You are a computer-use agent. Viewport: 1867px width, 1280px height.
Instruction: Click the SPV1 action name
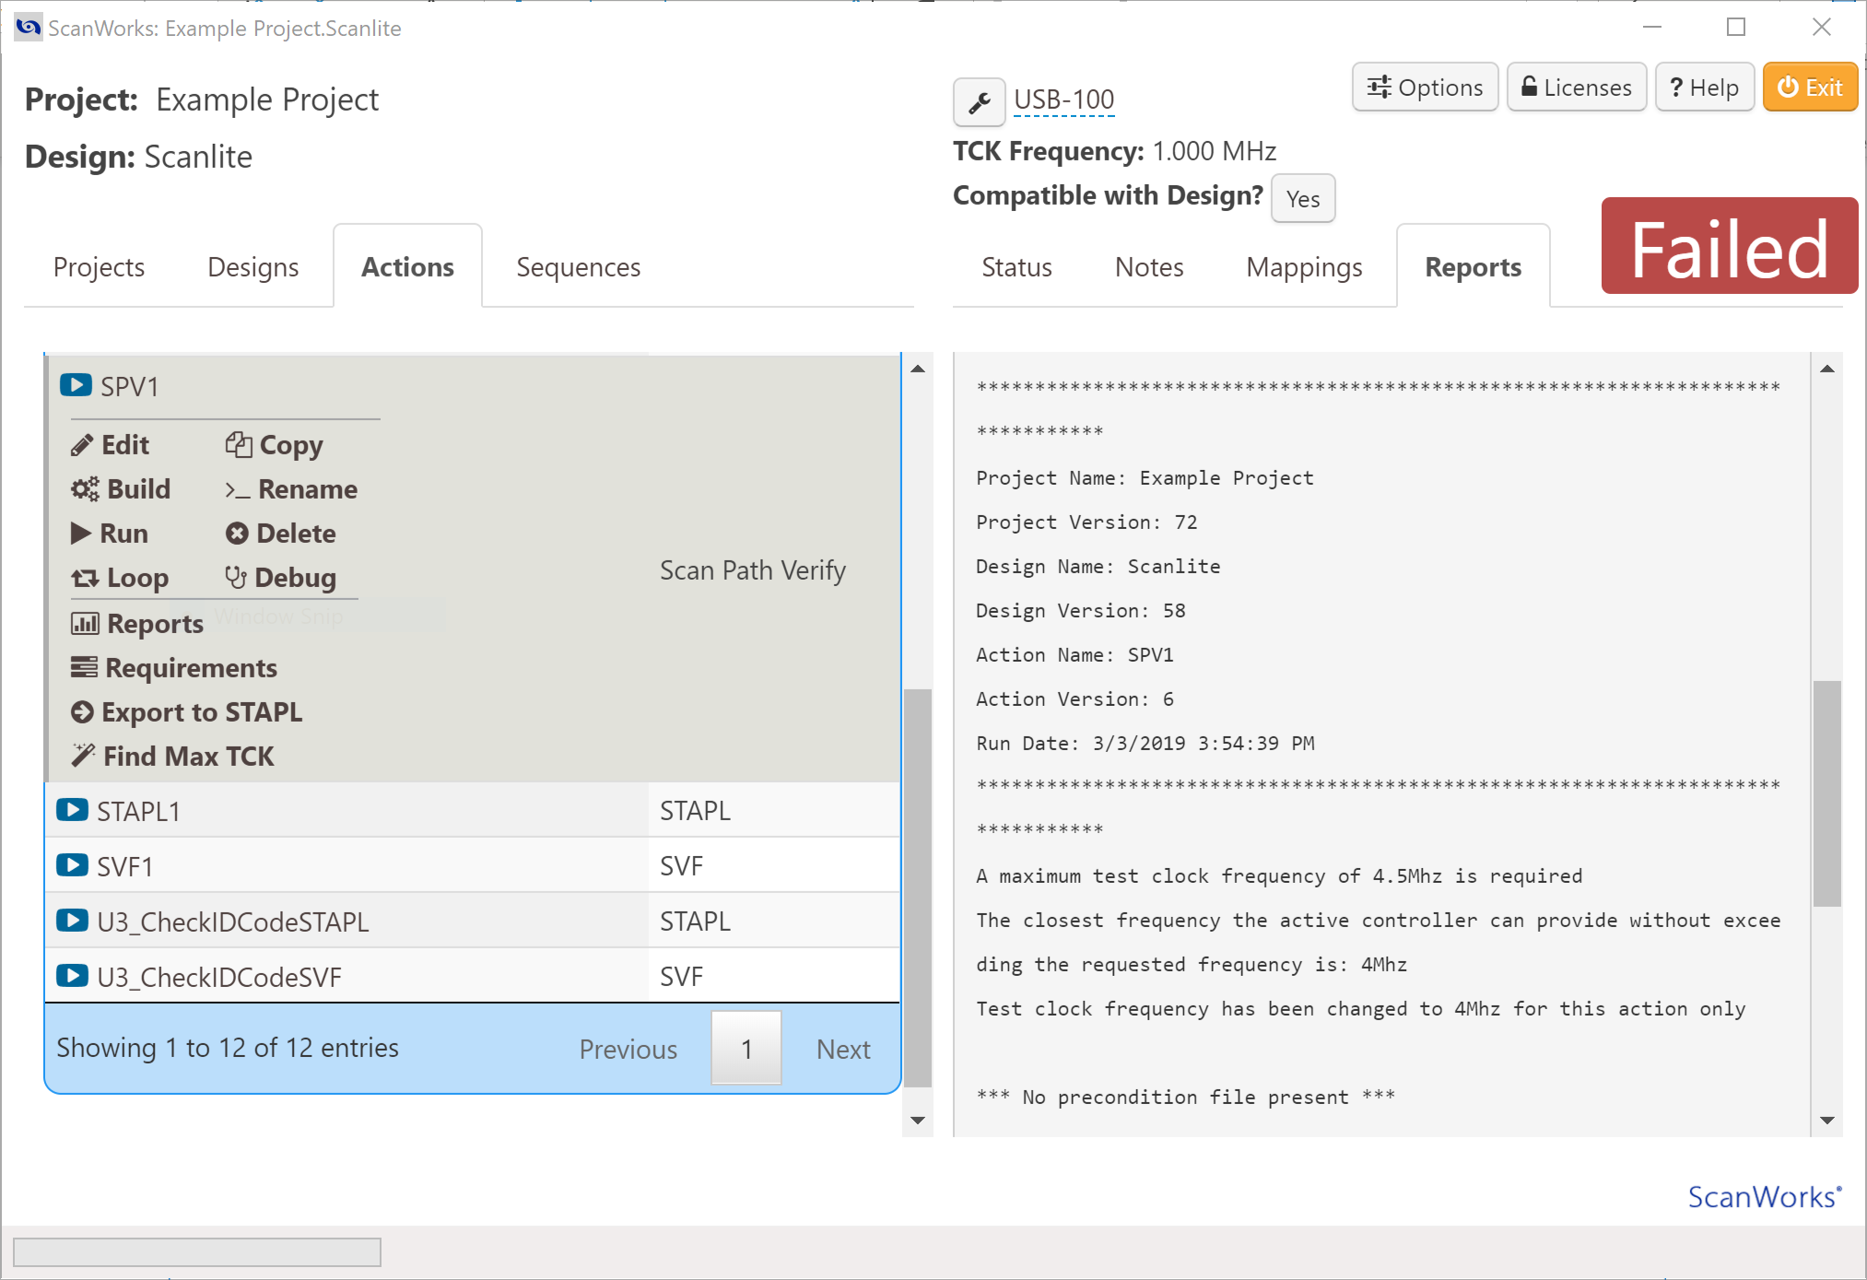coord(130,386)
